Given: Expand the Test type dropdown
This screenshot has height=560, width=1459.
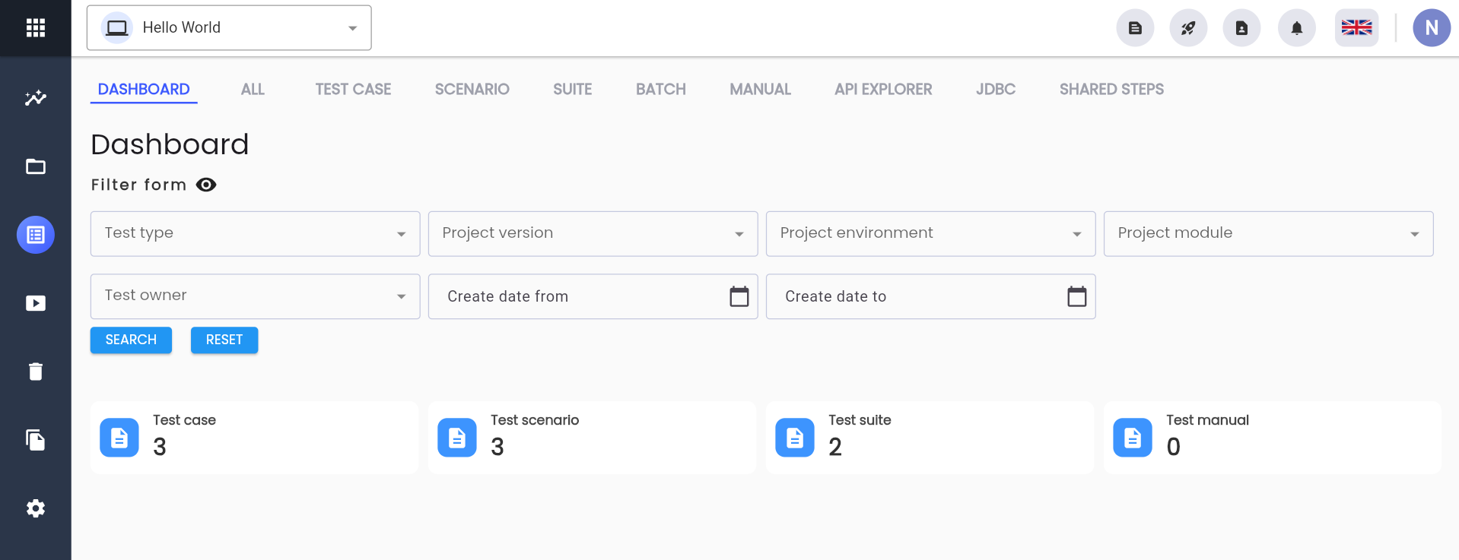Looking at the screenshot, I should pyautogui.click(x=255, y=234).
